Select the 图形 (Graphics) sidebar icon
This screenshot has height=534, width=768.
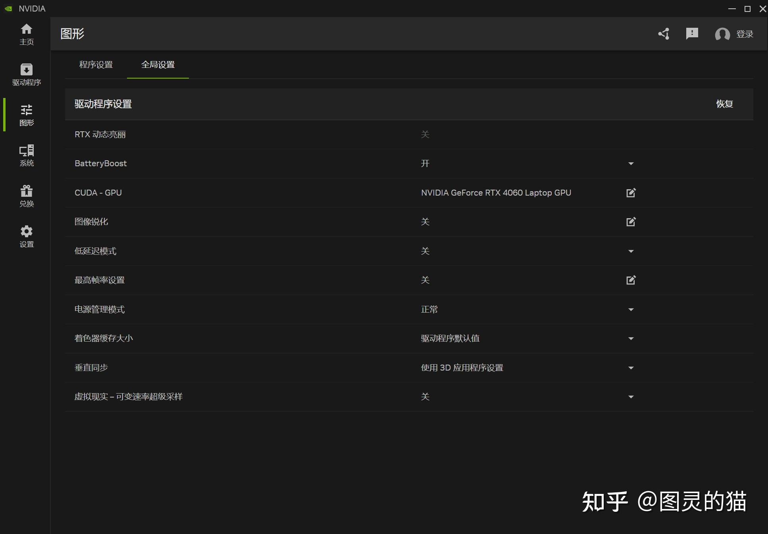[x=26, y=115]
